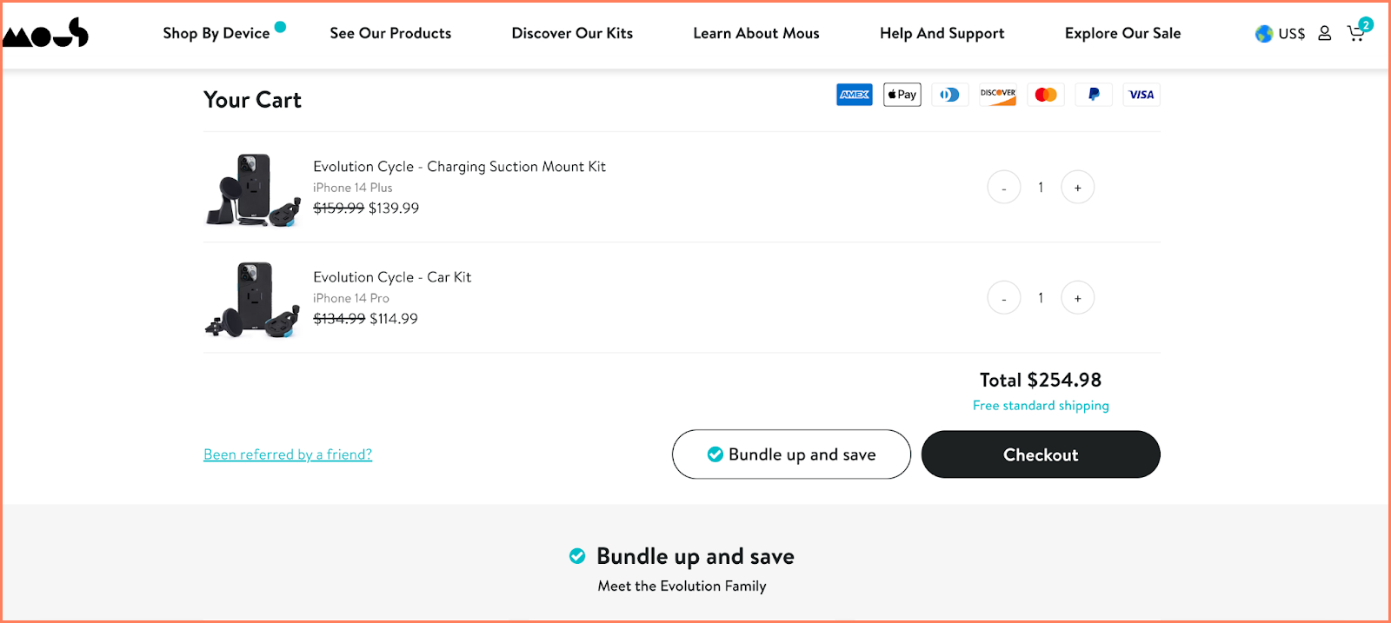Open the US$ currency selector

[1281, 34]
